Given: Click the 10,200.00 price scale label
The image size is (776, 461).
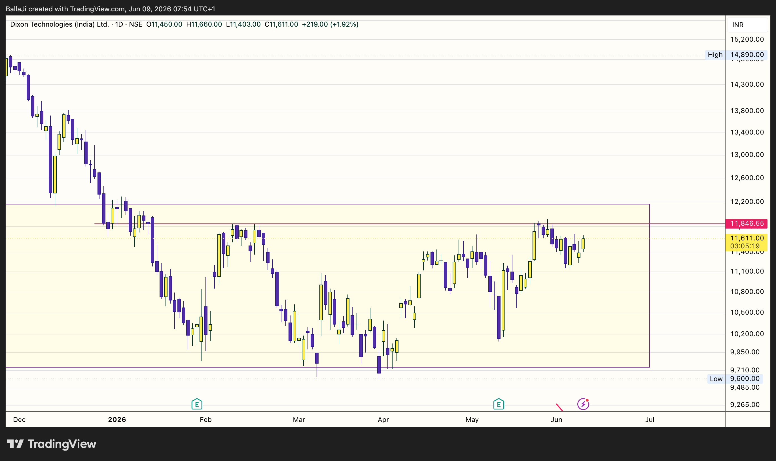Looking at the screenshot, I should click(x=747, y=334).
